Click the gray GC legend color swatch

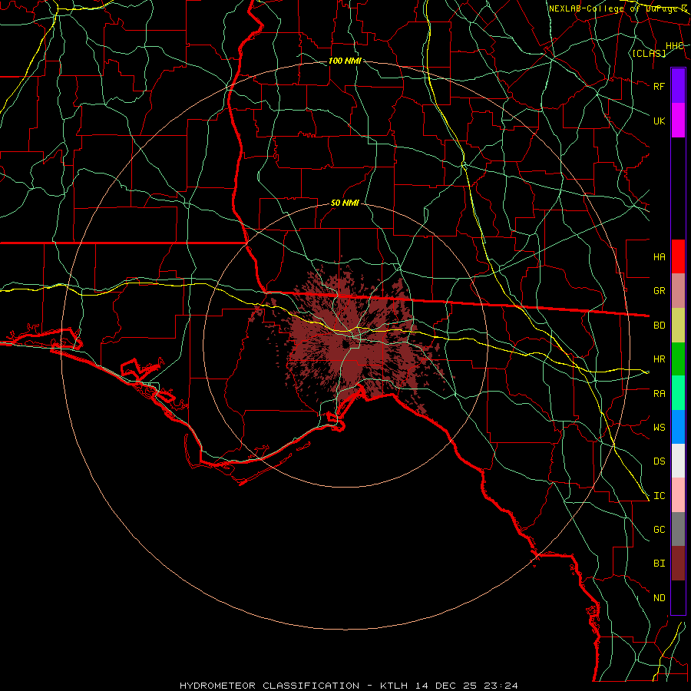pyautogui.click(x=678, y=529)
